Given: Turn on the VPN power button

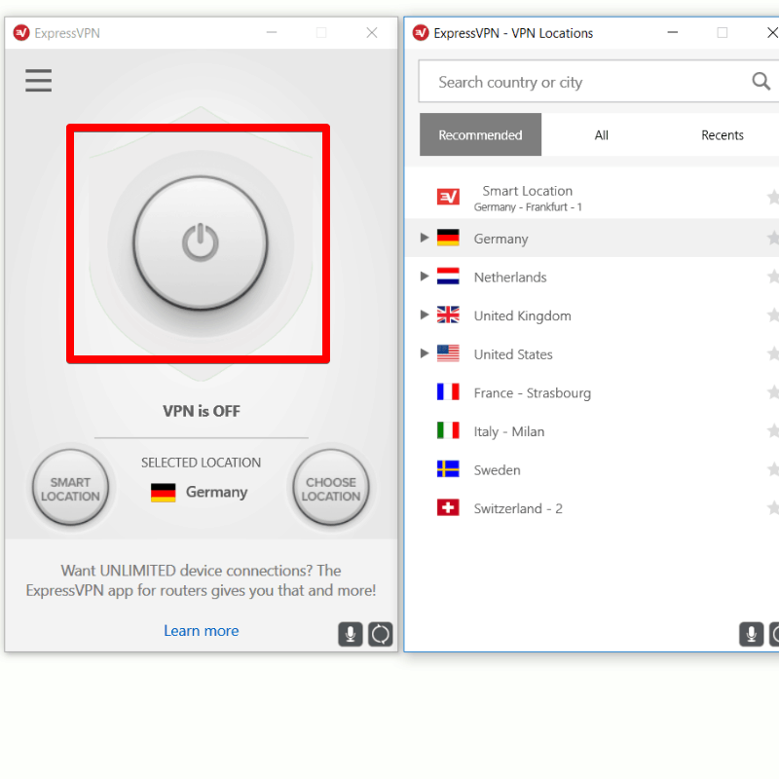Looking at the screenshot, I should (x=201, y=242).
